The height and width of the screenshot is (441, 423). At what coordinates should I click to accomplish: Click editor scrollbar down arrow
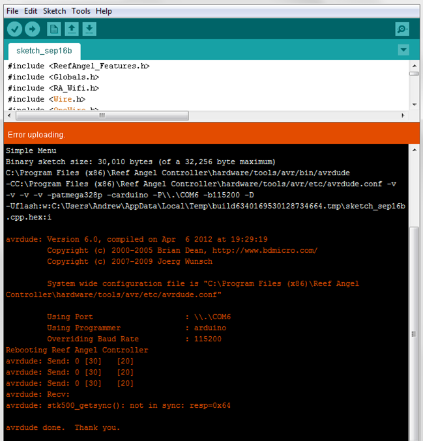tap(415, 105)
